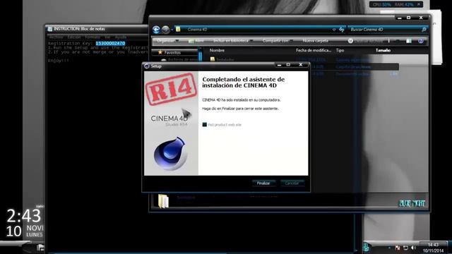Screen dimensions: 452x254
Task: Click the R14 Cinema 4D logo image
Action: click(171, 123)
